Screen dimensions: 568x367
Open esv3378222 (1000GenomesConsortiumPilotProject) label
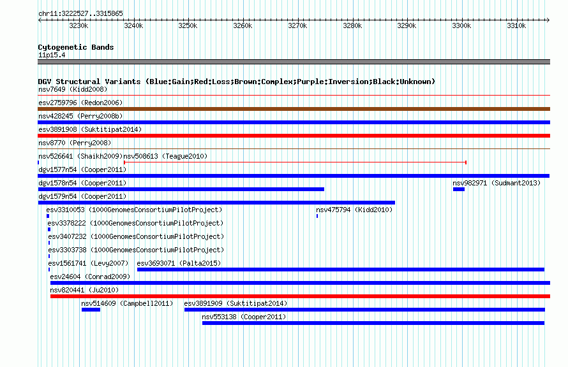135,223
